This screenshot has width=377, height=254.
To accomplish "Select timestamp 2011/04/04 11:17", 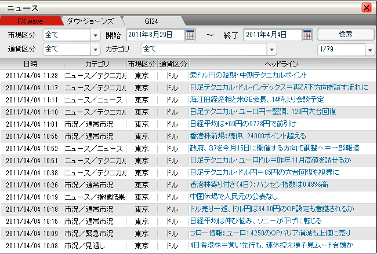I will pyautogui.click(x=32, y=88).
